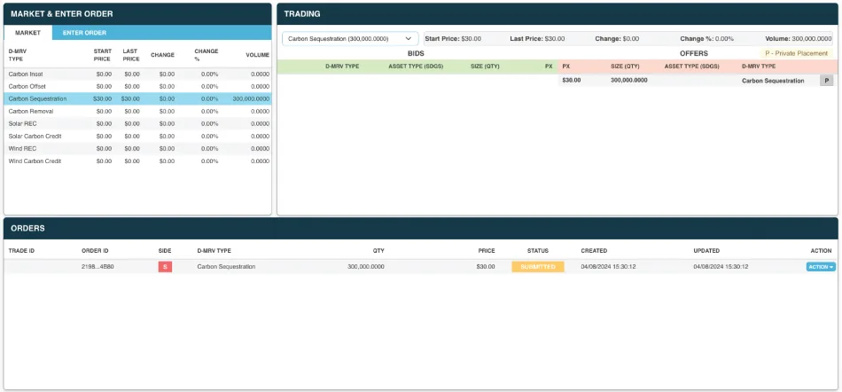Screen dimensions: 842x392
Task: Switch to the ENTER ORDER tab
Action: pos(84,33)
